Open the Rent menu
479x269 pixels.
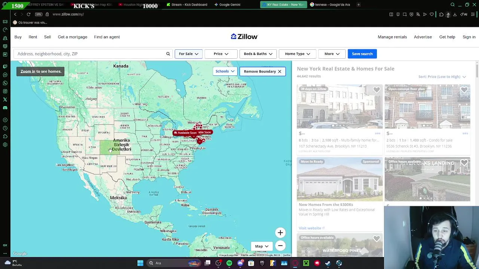point(33,37)
